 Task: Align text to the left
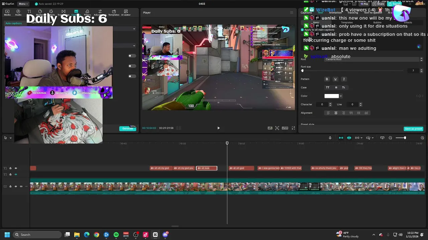coord(328,113)
